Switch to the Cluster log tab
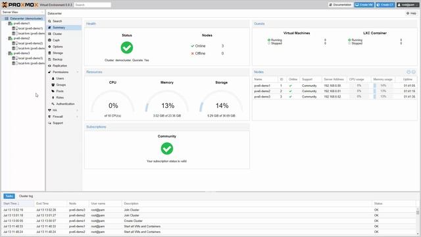This screenshot has height=237, width=421. tap(26, 196)
